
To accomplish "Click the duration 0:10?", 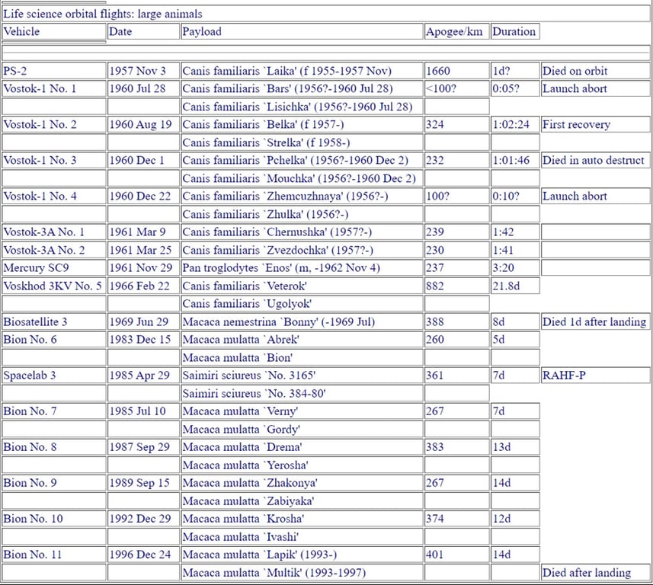I will pos(515,196).
